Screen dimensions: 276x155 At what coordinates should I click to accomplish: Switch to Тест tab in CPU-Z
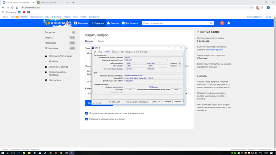[x=137, y=52]
